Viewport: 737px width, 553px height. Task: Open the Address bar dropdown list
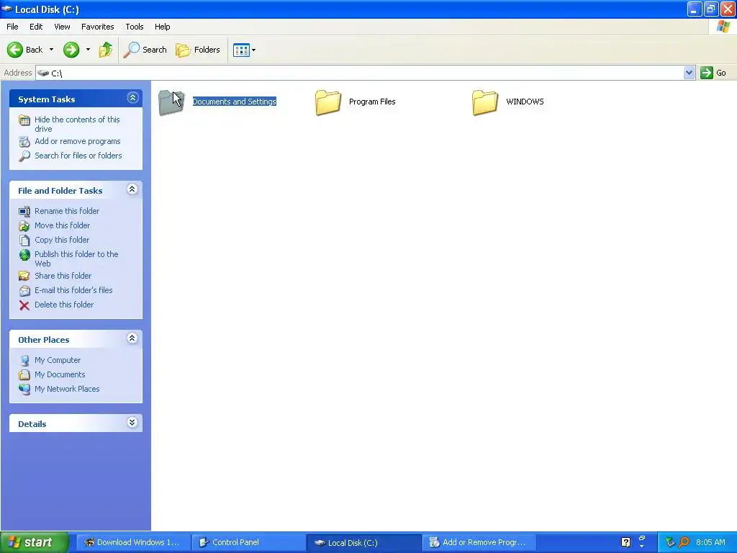(x=689, y=73)
